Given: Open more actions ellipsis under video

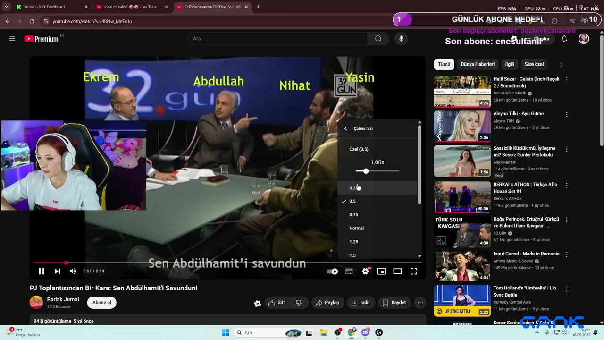Looking at the screenshot, I should pos(420,303).
